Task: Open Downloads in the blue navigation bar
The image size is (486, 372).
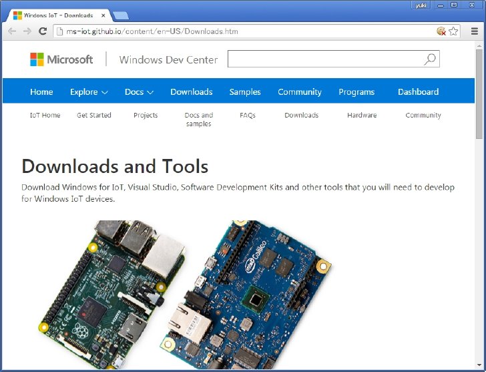Action: (191, 91)
